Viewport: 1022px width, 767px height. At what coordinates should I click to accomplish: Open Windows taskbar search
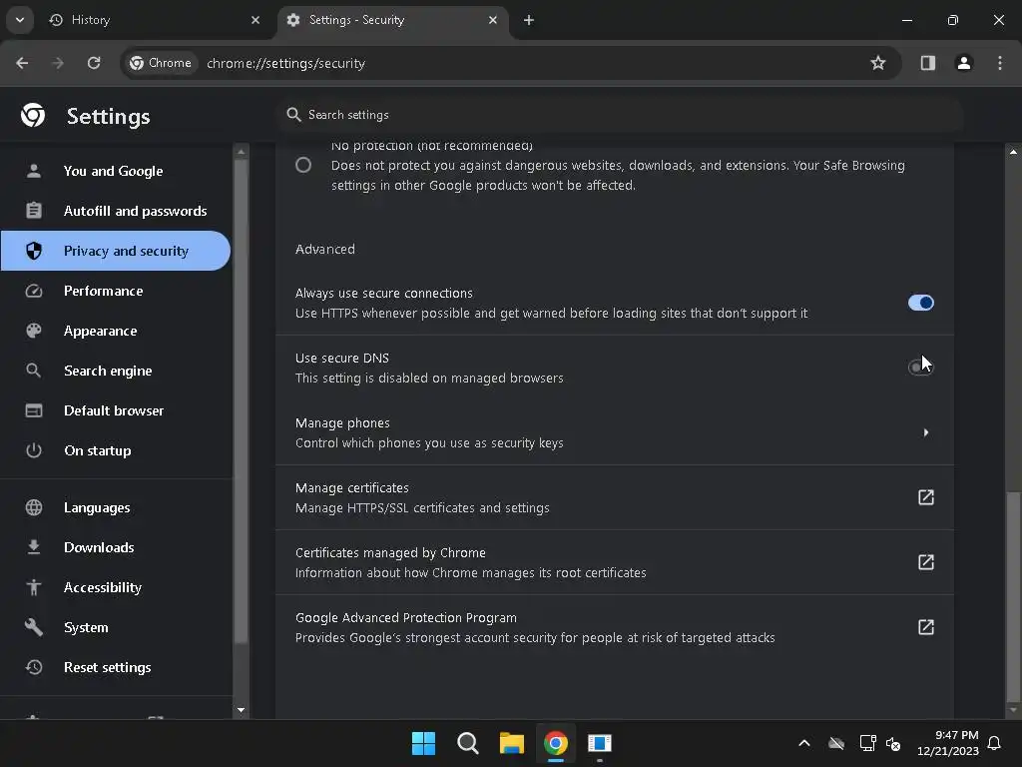(x=467, y=743)
